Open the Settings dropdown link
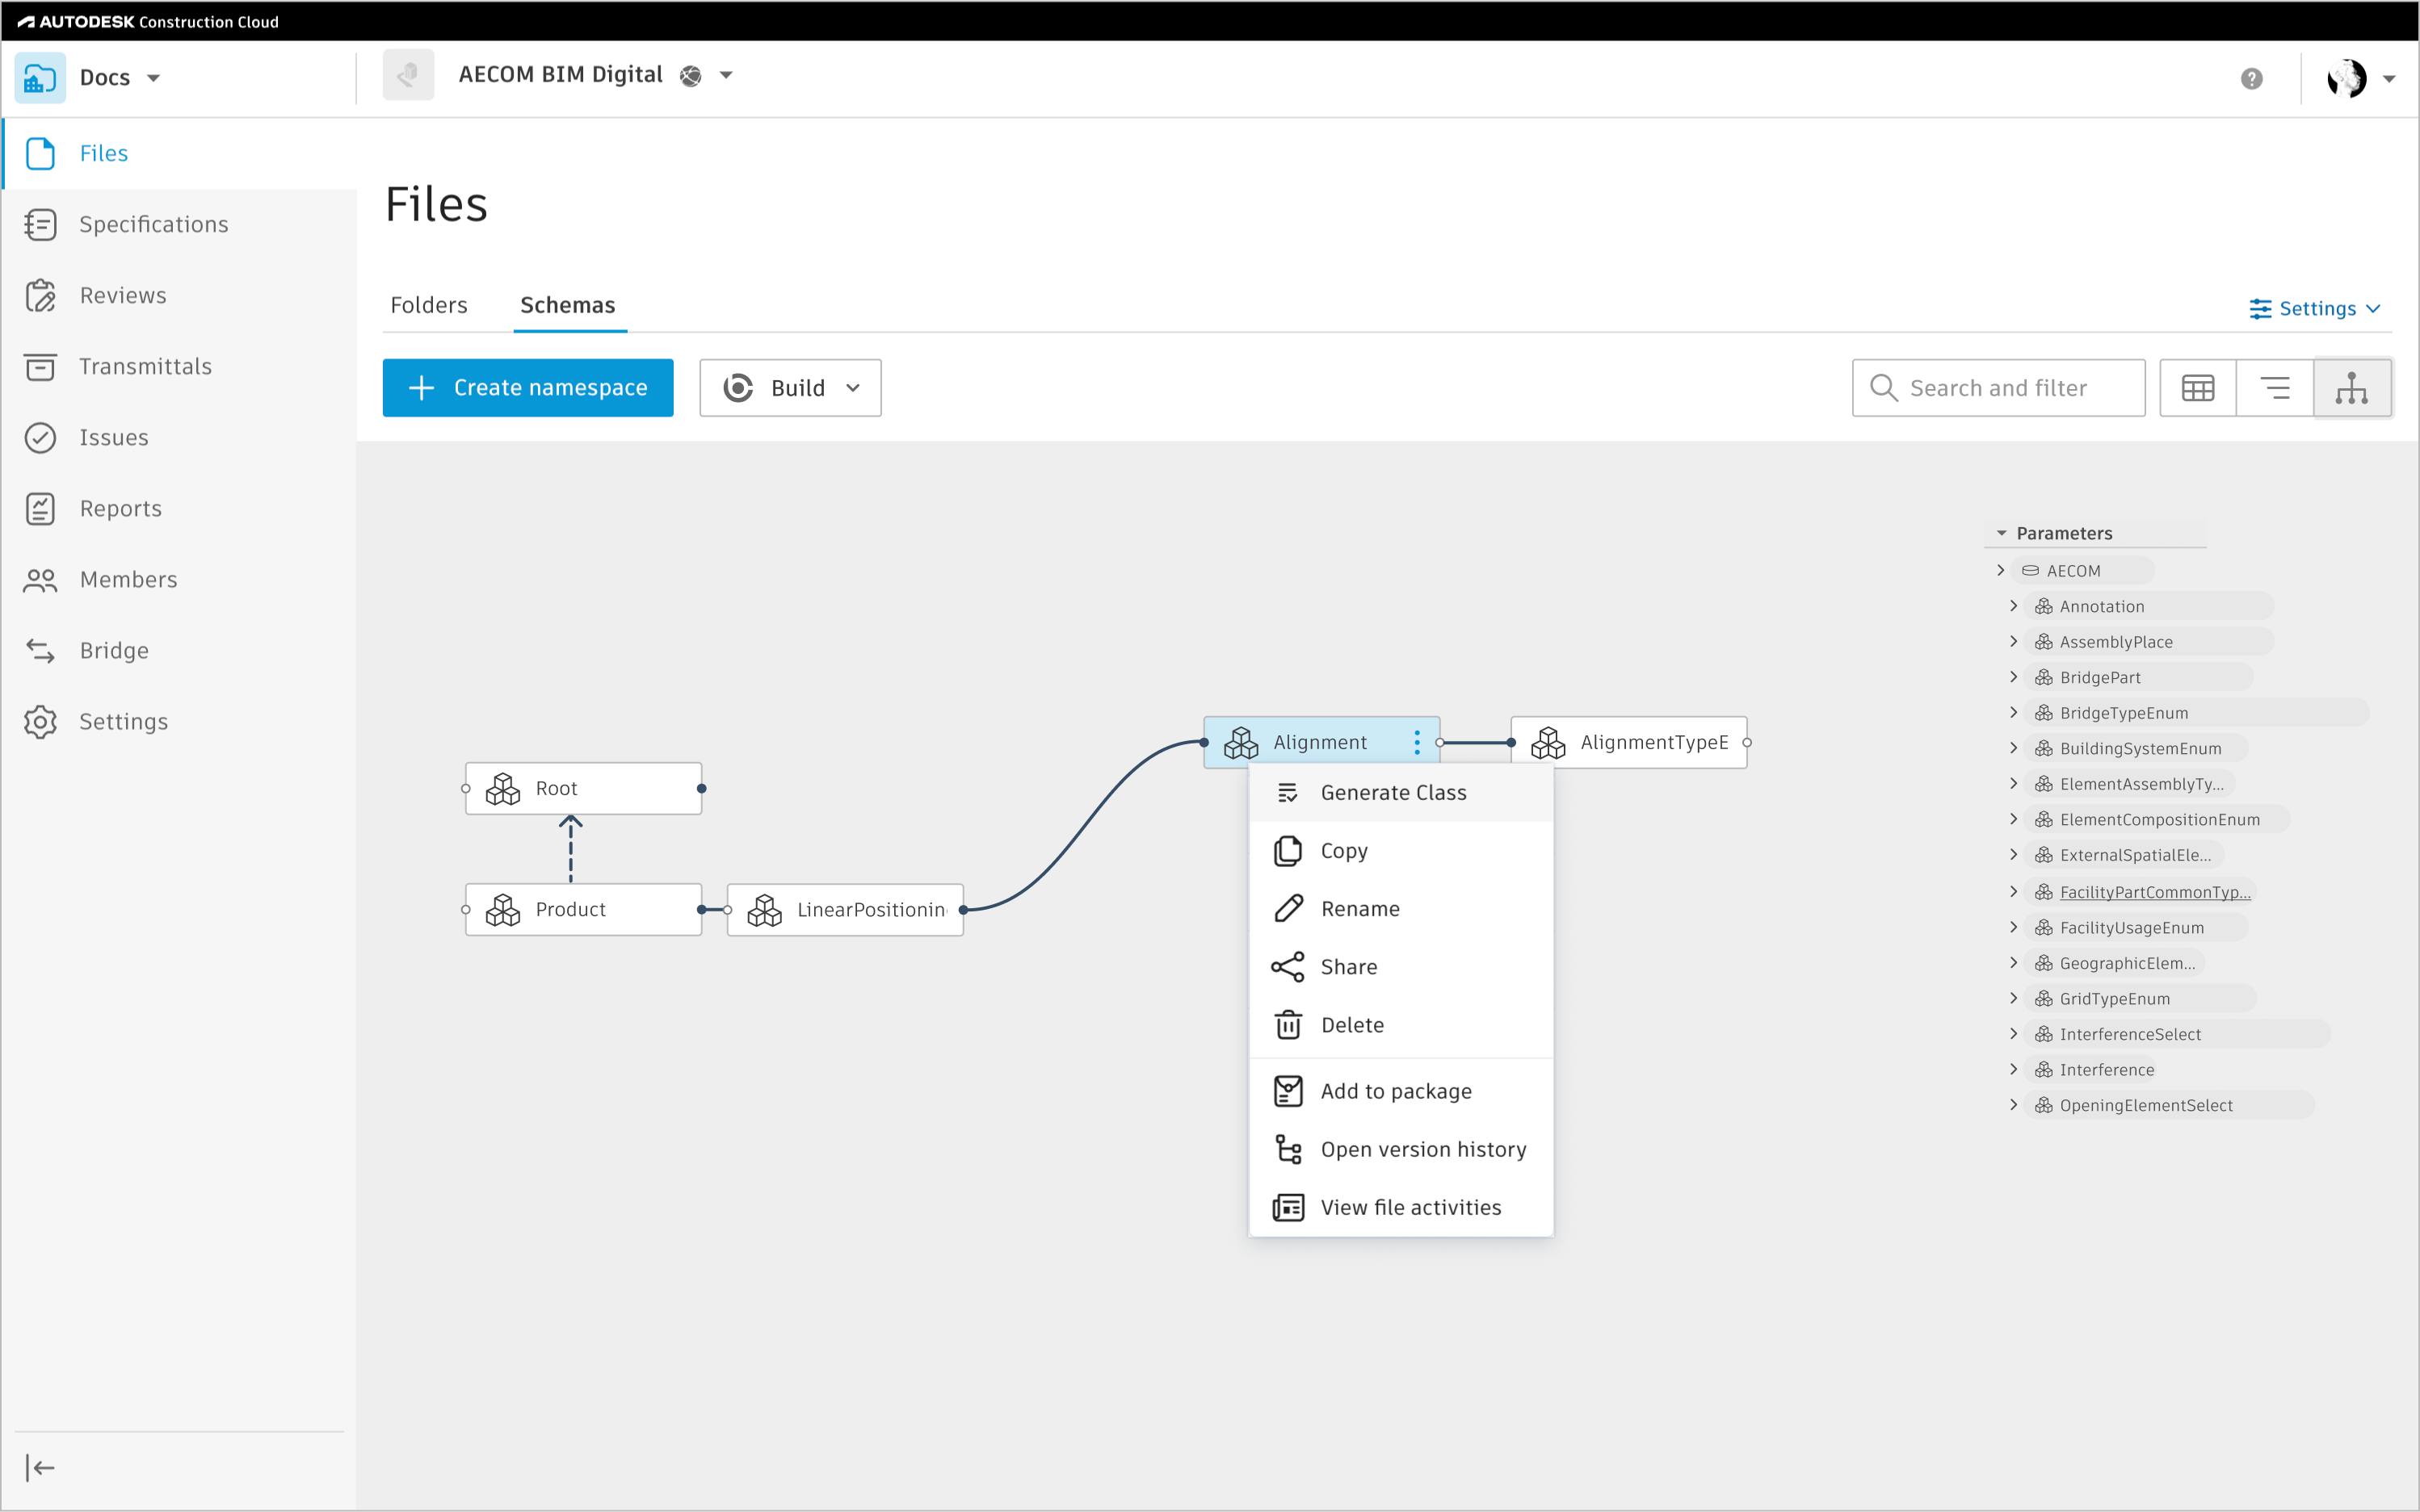2420x1512 pixels. coord(2315,308)
